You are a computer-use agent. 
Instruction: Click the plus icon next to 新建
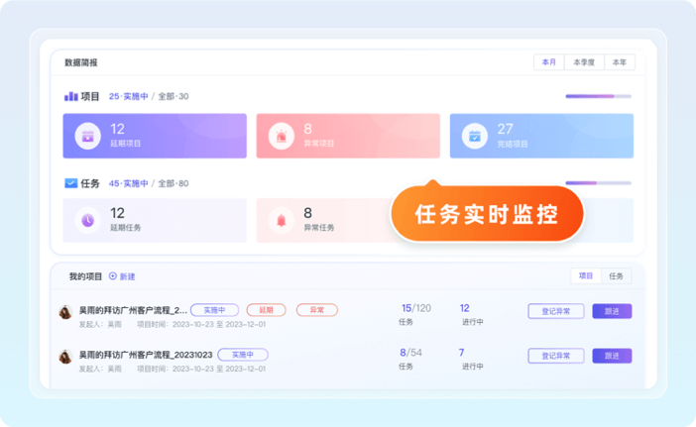(x=112, y=276)
